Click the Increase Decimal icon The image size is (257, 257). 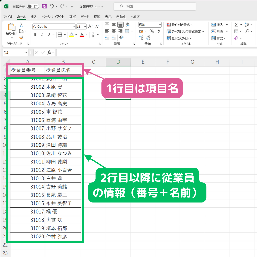[x=141, y=38]
